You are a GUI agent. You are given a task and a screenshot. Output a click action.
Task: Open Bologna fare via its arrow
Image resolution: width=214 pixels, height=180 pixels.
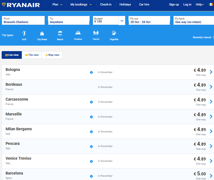point(211,72)
